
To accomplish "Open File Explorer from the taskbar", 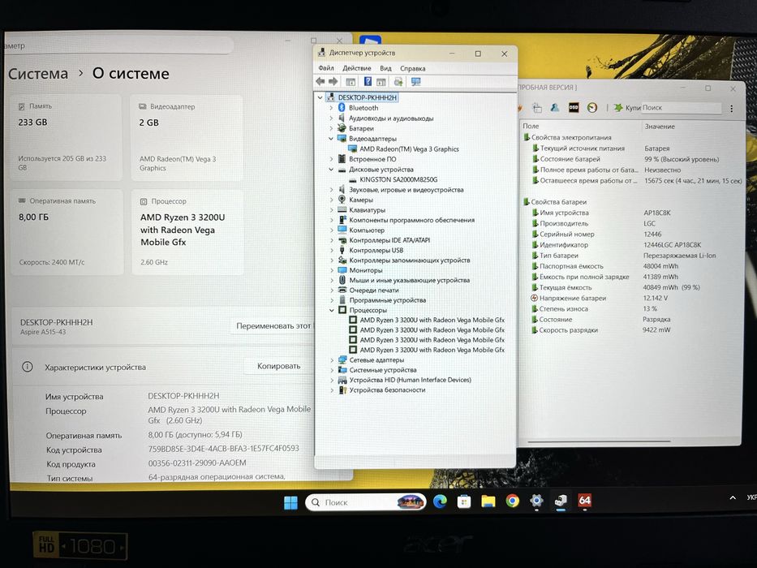I will point(488,501).
